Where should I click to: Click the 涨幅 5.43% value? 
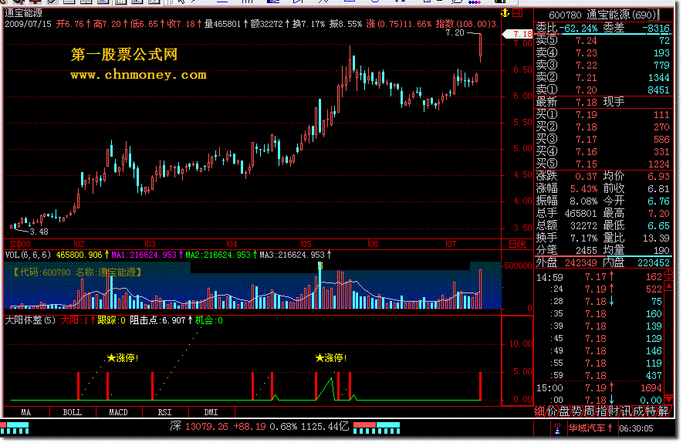click(x=583, y=189)
